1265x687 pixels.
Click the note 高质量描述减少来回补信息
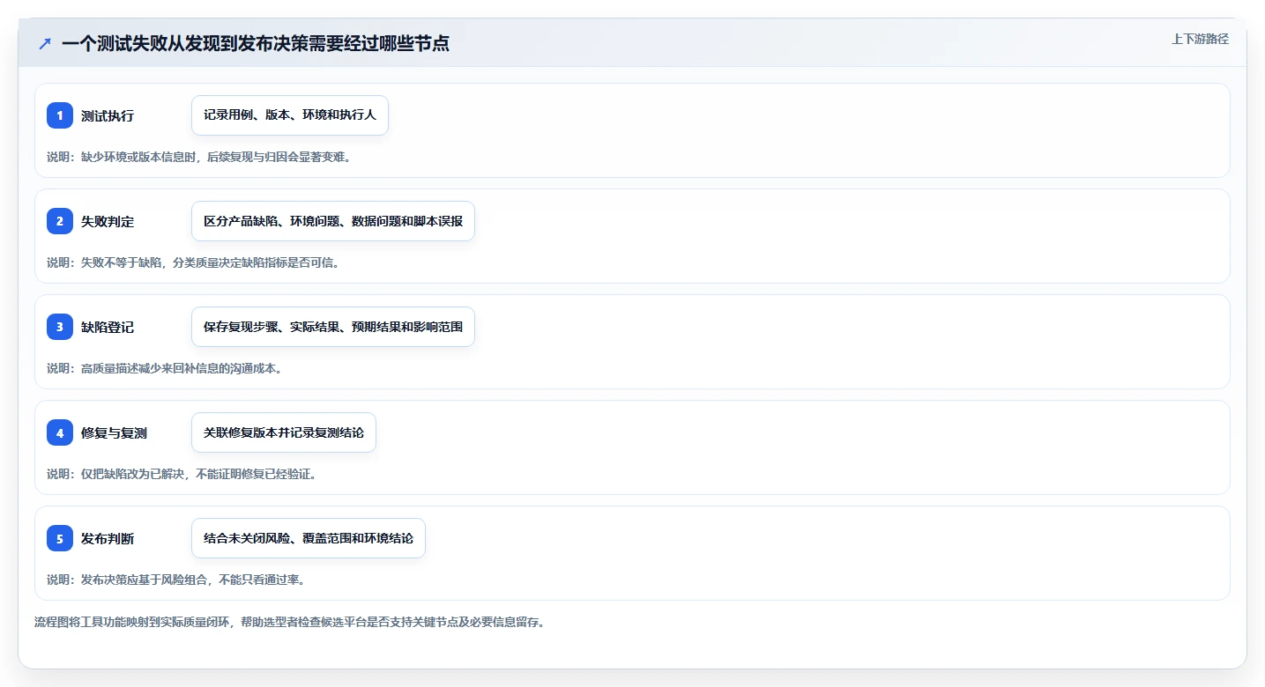pos(165,368)
